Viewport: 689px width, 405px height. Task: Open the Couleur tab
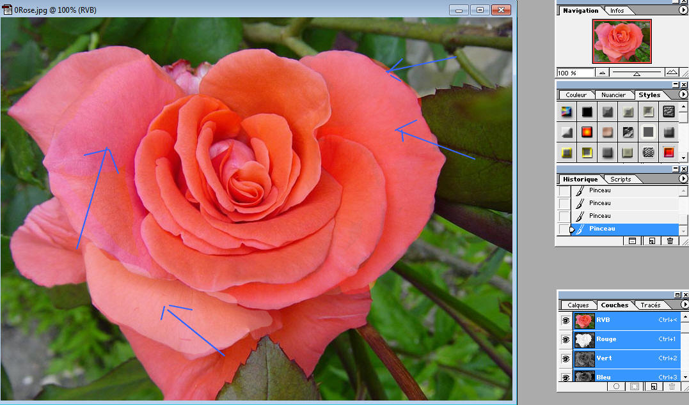(x=576, y=95)
